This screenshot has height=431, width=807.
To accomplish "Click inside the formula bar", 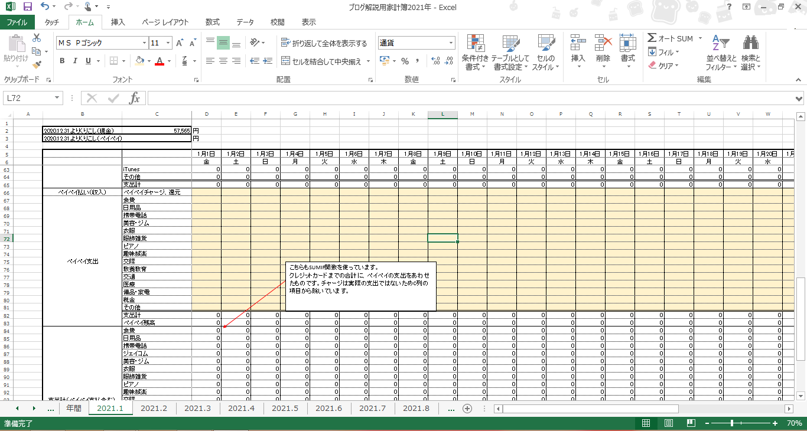I will click(x=354, y=98).
